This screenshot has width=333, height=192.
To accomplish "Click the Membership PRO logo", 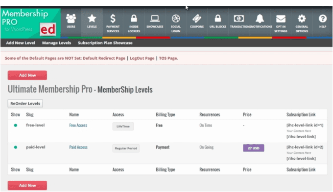I will (x=30, y=23).
